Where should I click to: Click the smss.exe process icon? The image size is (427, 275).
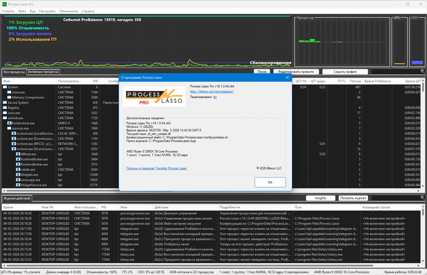coord(9,92)
